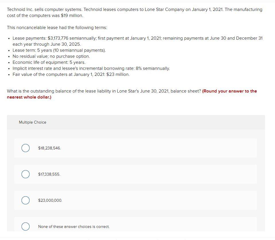Click the lease term bullet point
This screenshot has width=275, height=240.
pos(59,50)
